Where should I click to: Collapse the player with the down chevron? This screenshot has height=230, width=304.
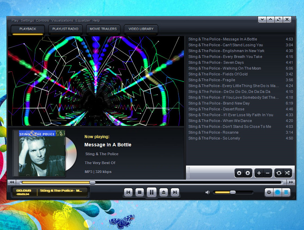[262, 19]
